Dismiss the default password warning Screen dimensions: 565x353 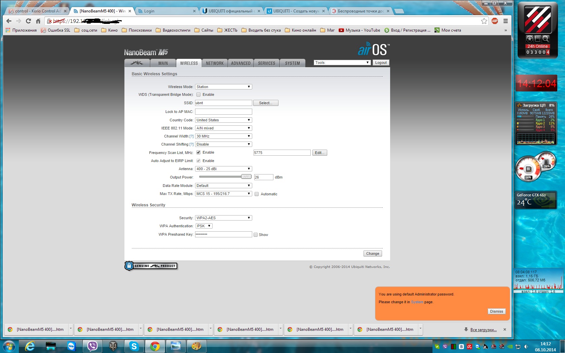point(496,311)
